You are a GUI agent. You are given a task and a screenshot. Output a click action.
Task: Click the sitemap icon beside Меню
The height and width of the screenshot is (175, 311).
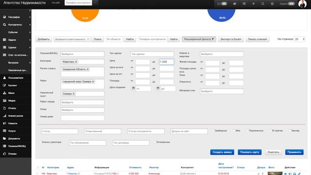point(4,93)
